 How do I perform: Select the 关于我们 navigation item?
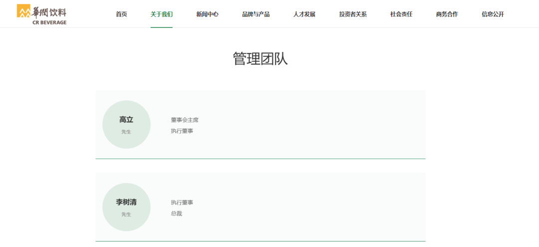coord(161,14)
